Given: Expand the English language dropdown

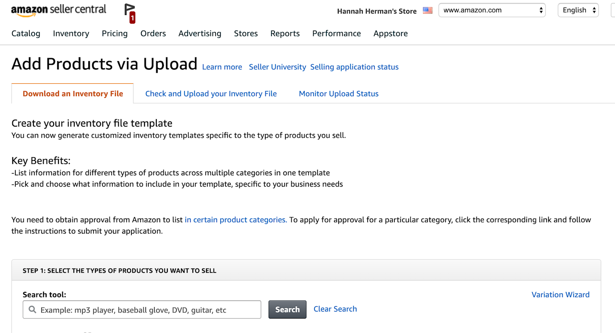Looking at the screenshot, I should pos(578,11).
